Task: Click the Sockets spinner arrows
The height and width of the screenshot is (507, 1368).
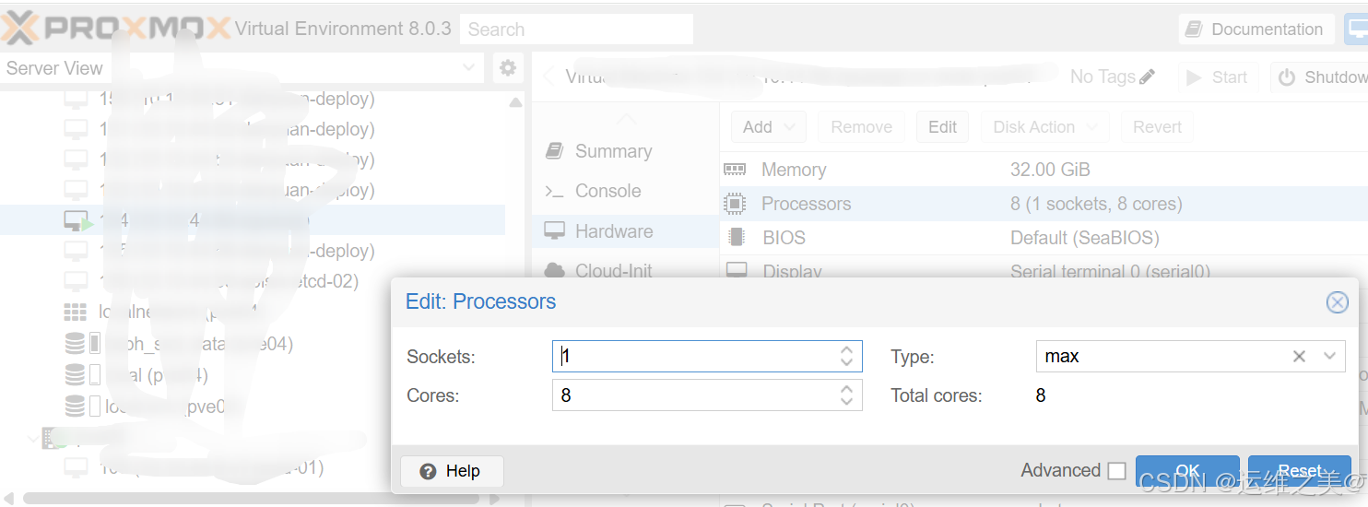Action: click(846, 356)
